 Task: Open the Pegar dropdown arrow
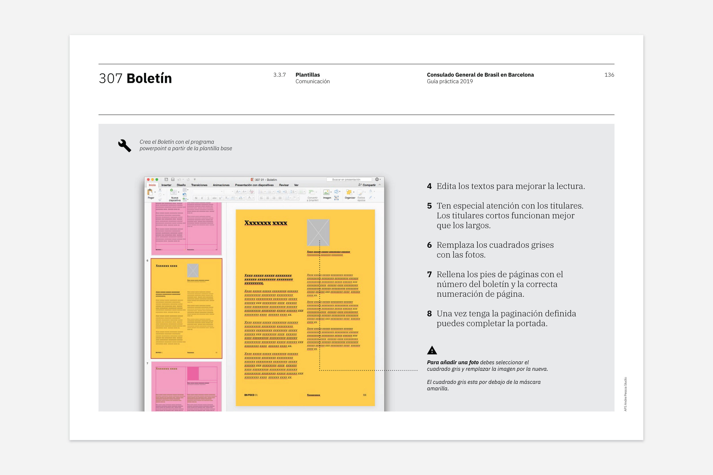coord(155,192)
